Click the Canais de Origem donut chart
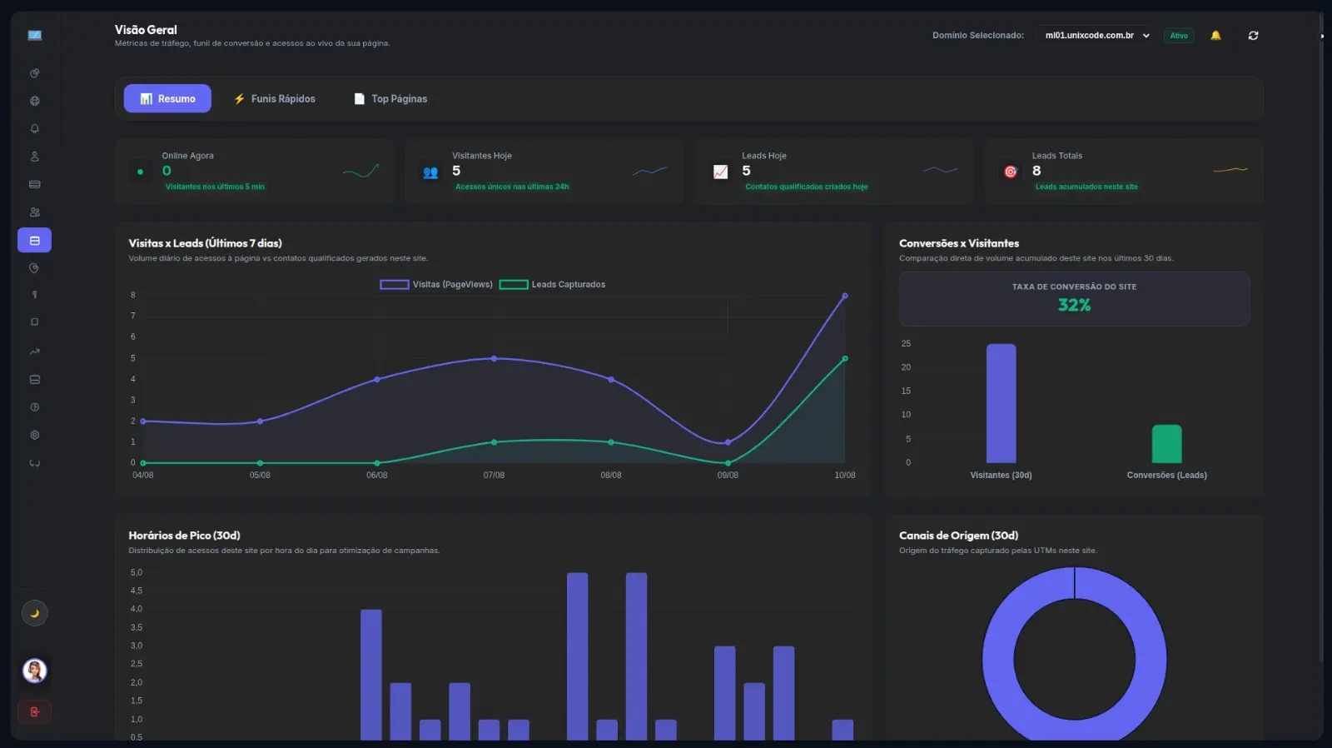1332x748 pixels. (1074, 655)
